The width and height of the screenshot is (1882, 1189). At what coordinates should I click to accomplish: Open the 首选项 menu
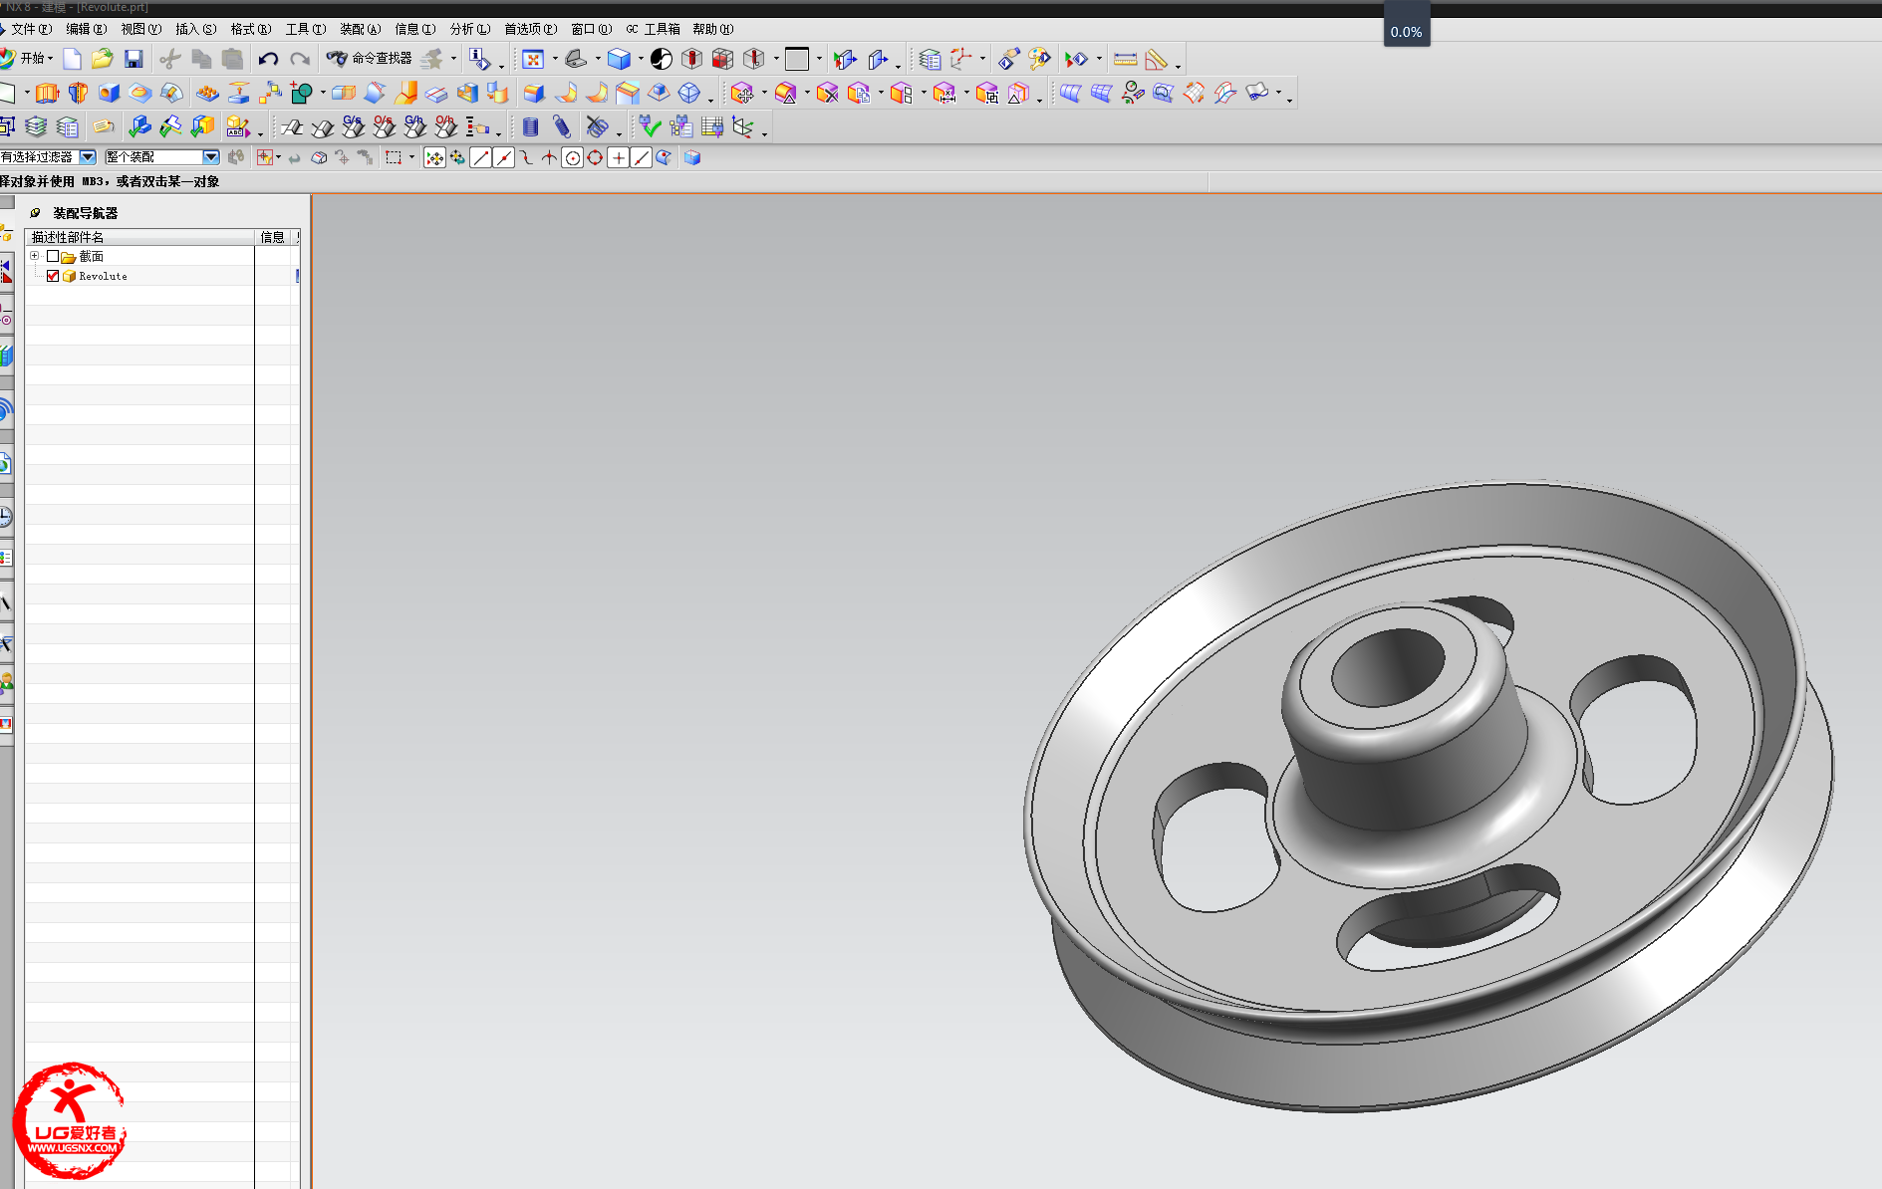coord(530,29)
